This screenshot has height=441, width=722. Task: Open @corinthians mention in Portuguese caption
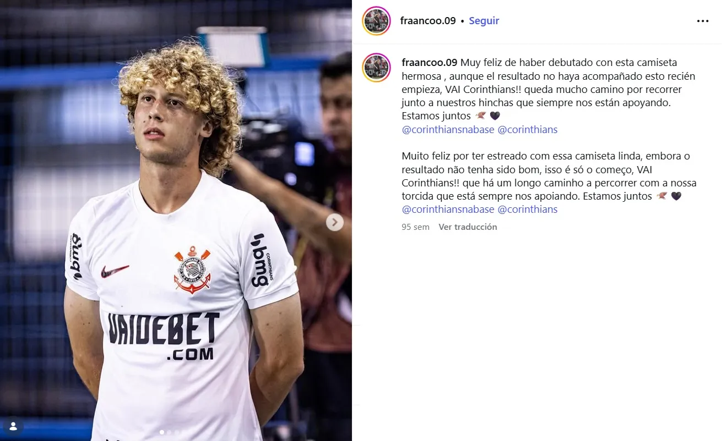pos(528,210)
